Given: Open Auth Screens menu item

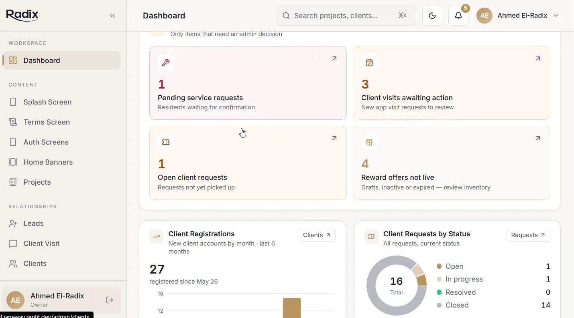Looking at the screenshot, I should click(x=61, y=142).
